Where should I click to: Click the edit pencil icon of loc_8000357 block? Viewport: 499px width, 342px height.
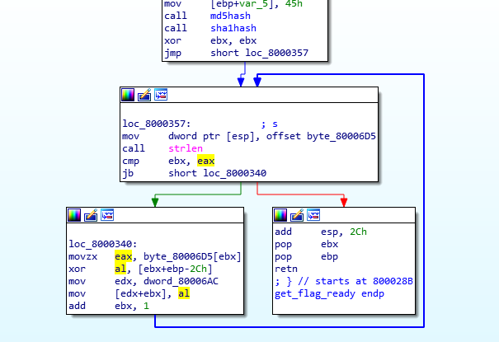tap(144, 95)
